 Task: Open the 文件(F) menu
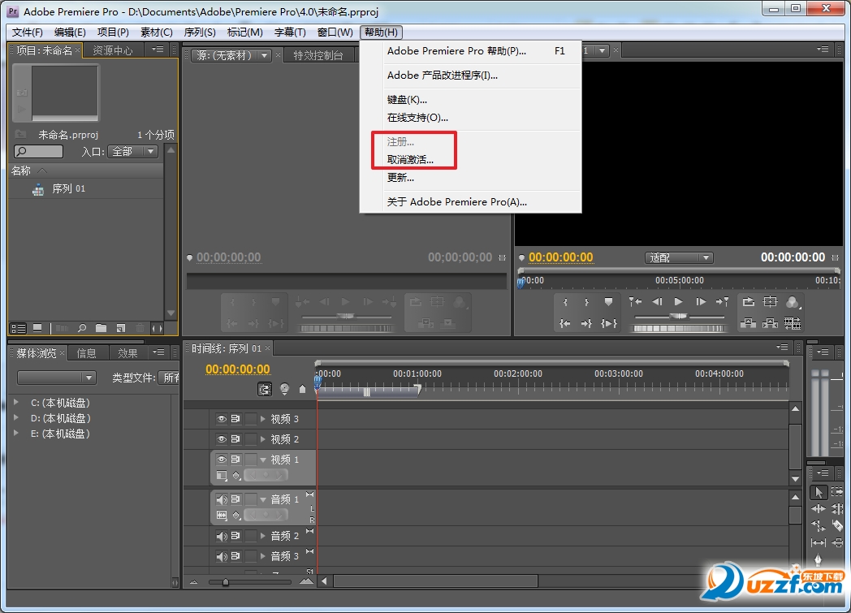click(x=27, y=32)
